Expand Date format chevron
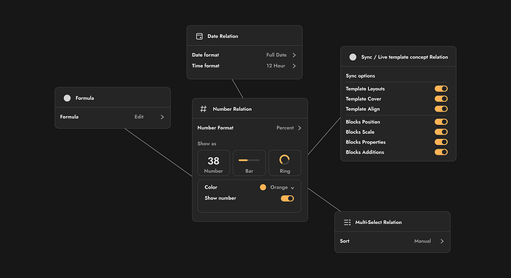 (x=294, y=55)
